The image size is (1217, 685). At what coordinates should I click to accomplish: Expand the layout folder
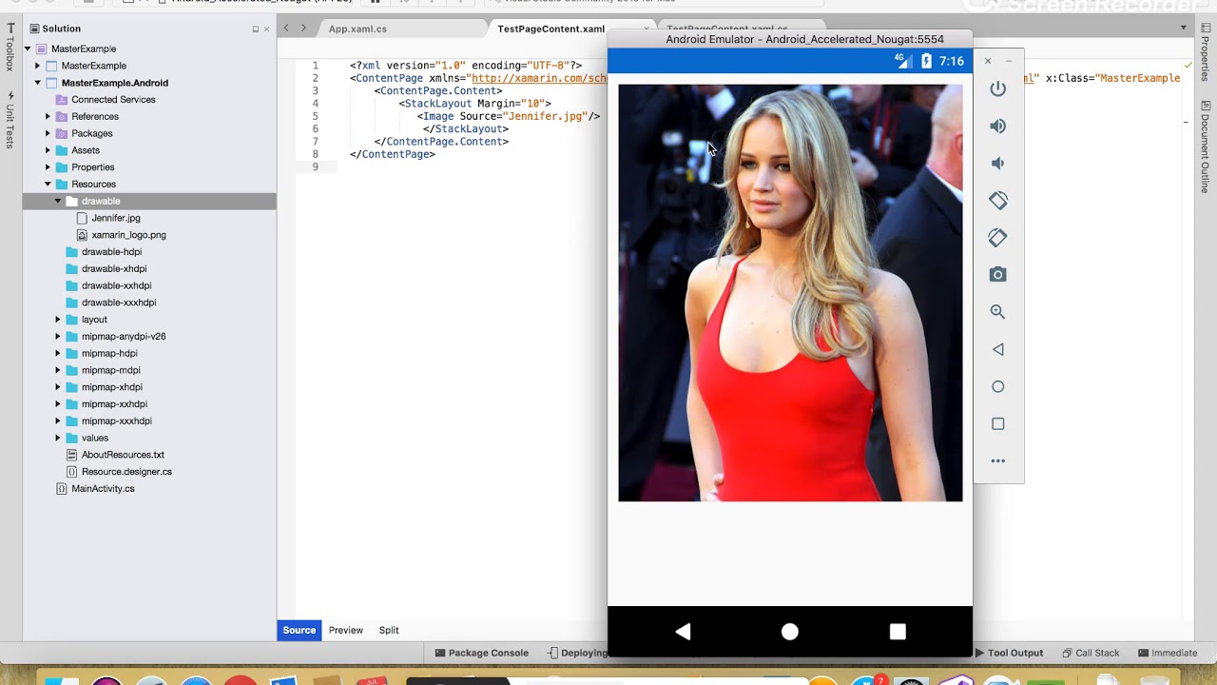click(x=58, y=320)
